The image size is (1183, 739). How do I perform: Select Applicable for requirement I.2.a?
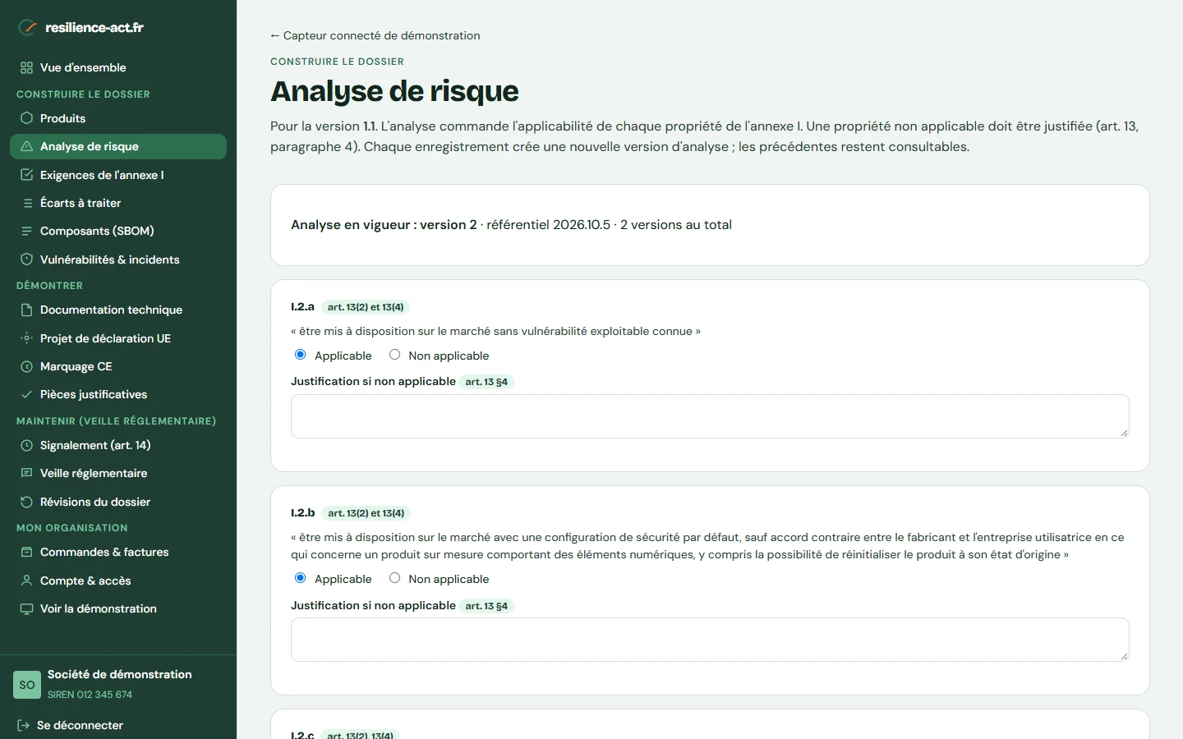300,355
